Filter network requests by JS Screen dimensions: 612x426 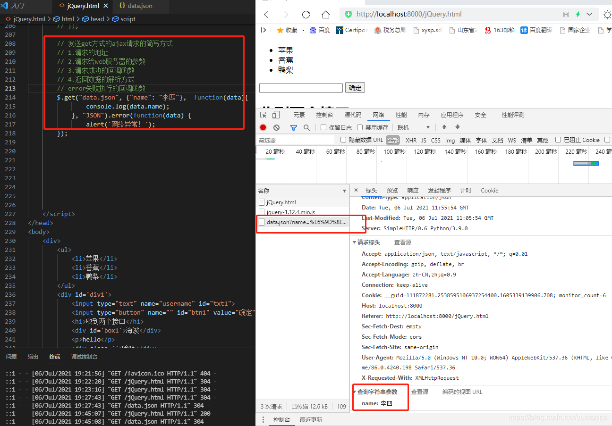[424, 140]
